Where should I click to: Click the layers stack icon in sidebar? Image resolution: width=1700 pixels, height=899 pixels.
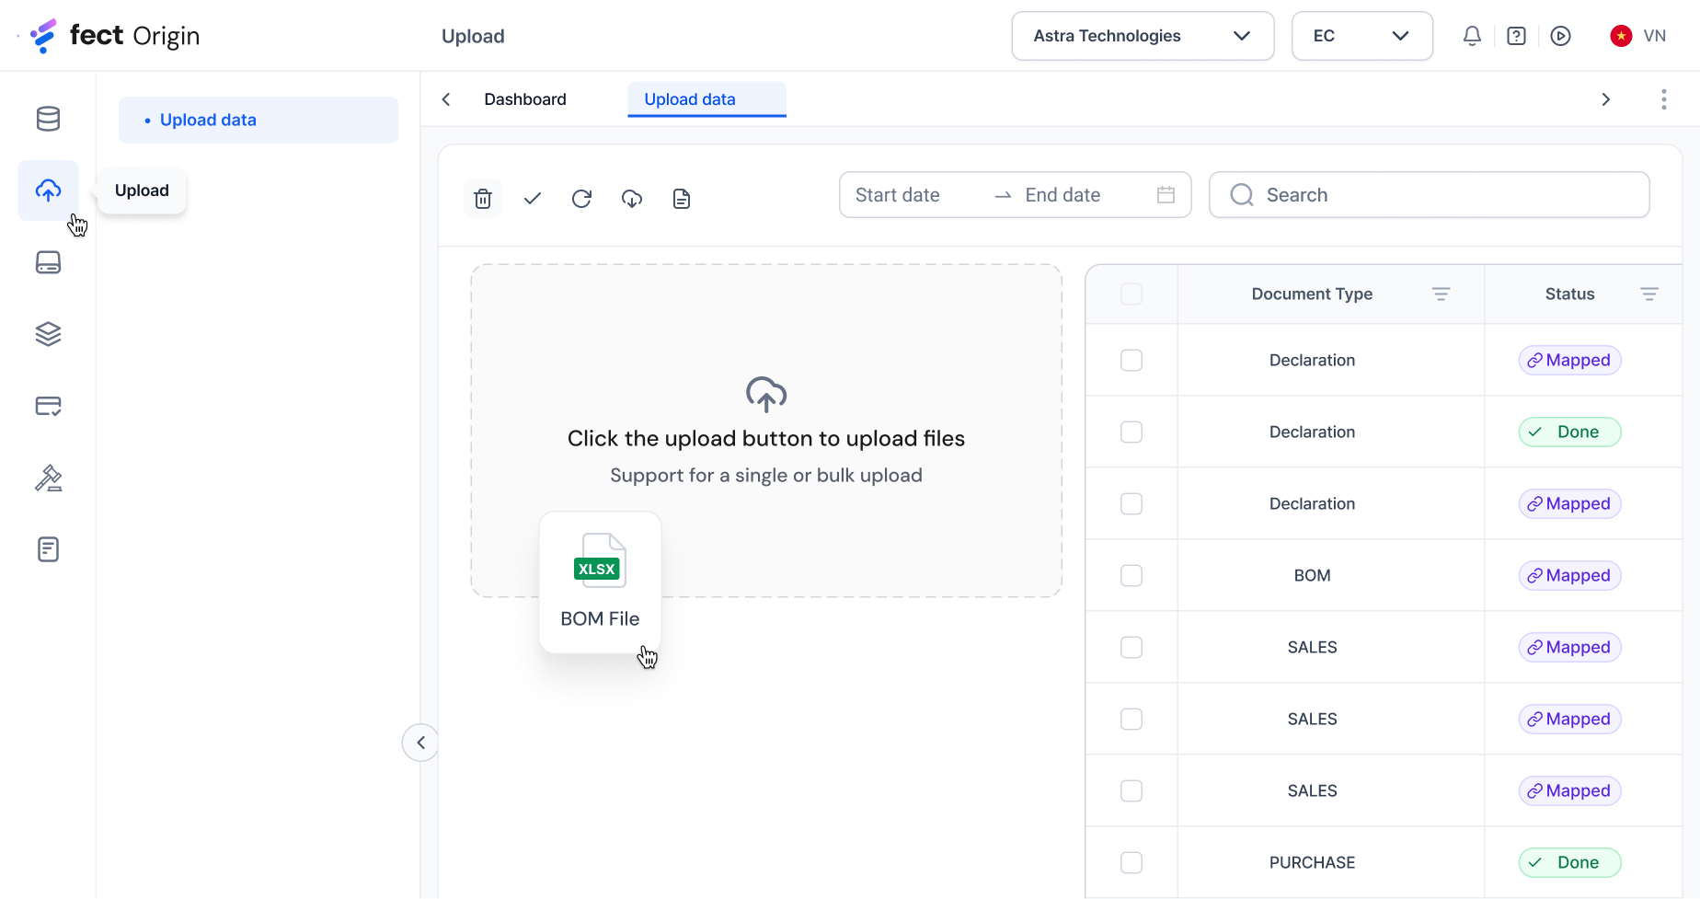coord(48,334)
